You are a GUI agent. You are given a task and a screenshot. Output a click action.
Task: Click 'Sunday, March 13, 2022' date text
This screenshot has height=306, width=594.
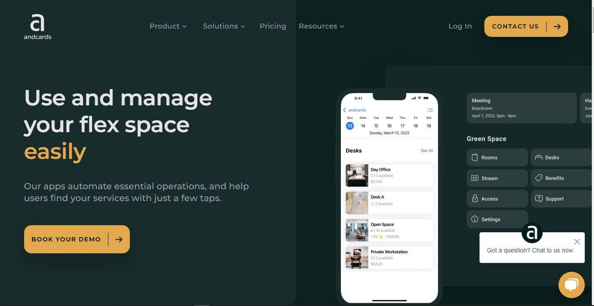click(389, 133)
